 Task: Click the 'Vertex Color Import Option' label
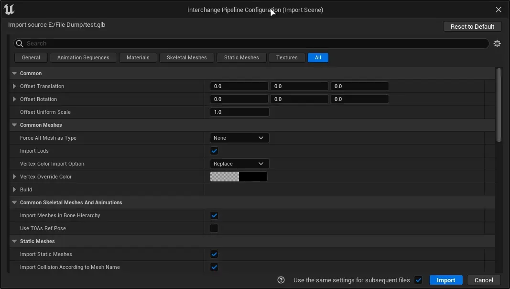[x=52, y=164]
